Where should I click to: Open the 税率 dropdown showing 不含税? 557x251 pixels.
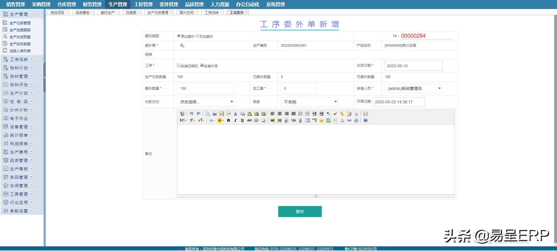click(310, 102)
